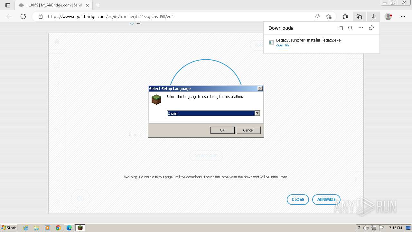
Task: Click LegacyLauncher_Installer_legacy.exe file name
Action: click(308, 40)
